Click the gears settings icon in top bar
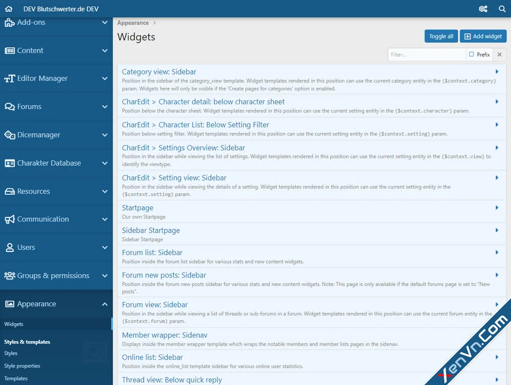Viewport: 511px width, 385px height. [483, 9]
